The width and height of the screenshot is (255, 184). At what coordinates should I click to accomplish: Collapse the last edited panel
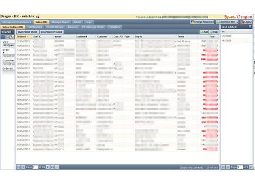pos(250,27)
